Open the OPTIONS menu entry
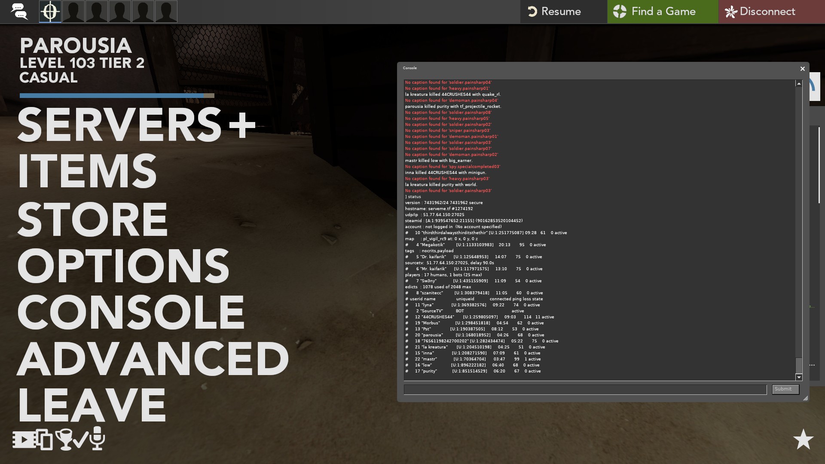This screenshot has height=464, width=825. tap(123, 266)
